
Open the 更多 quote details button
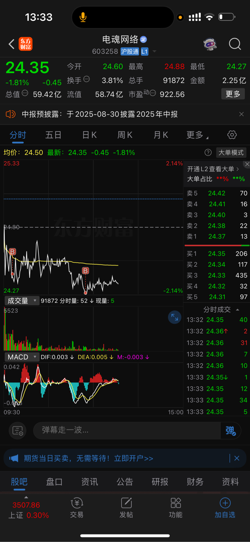[x=233, y=94]
